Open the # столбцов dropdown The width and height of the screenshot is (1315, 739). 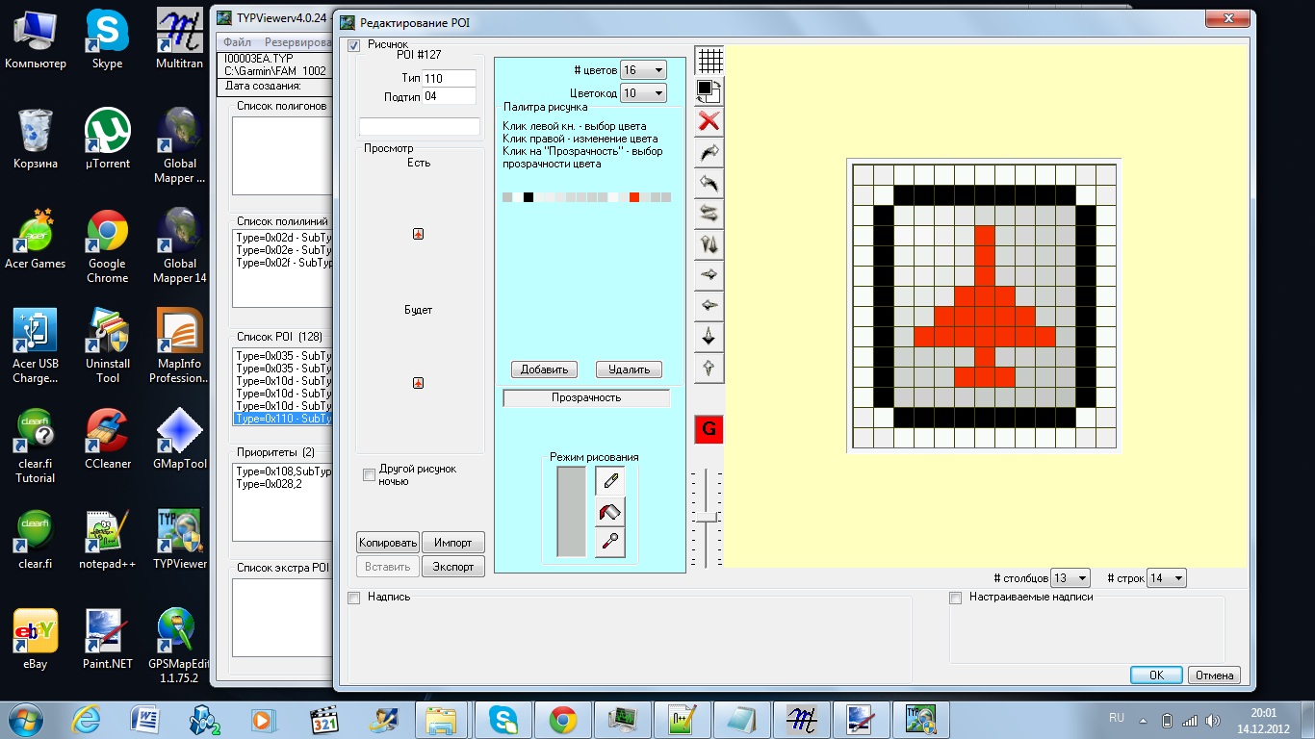click(1070, 578)
